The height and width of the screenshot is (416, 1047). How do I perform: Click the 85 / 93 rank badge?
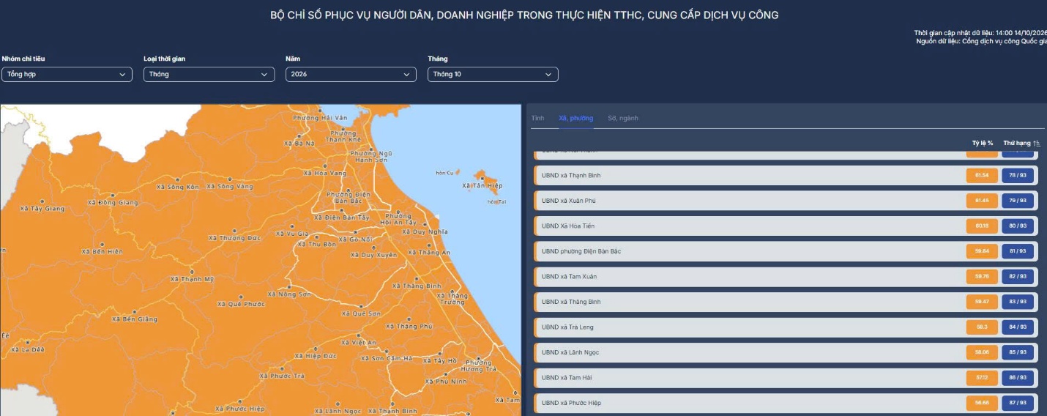(1018, 352)
